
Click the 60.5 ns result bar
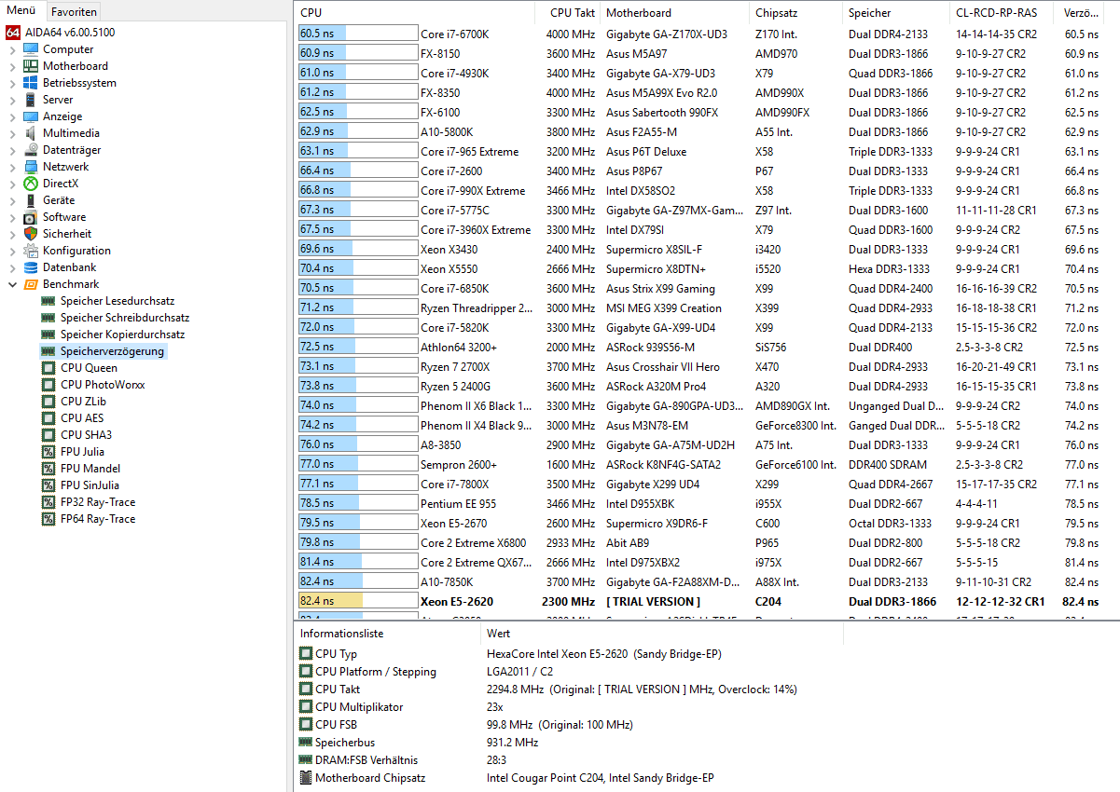coord(358,34)
